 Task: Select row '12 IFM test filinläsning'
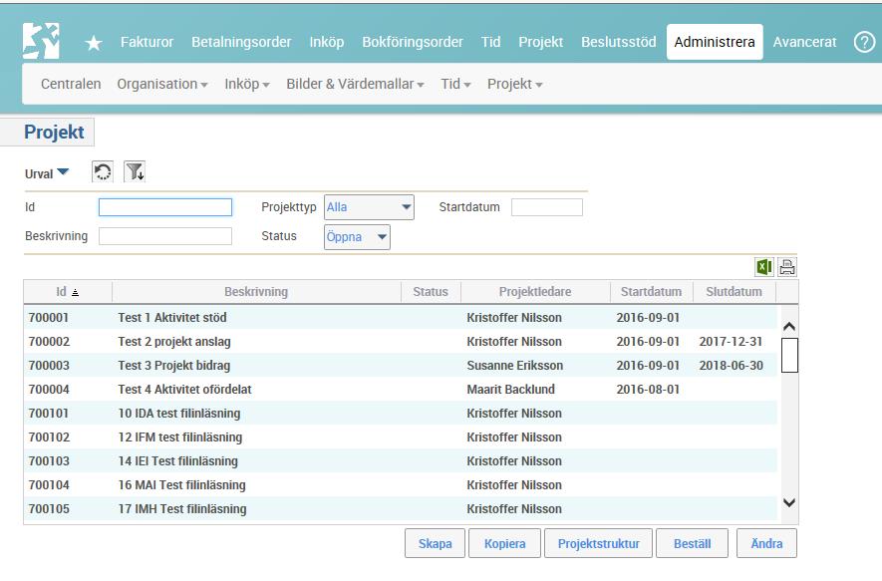point(401,437)
